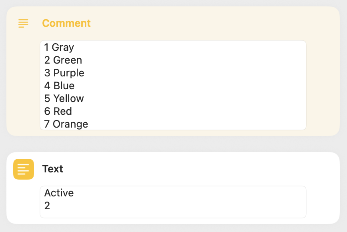Viewport: 347px width, 232px height.
Task: Click the digit 1 beside Gray
Action: [x=46, y=47]
